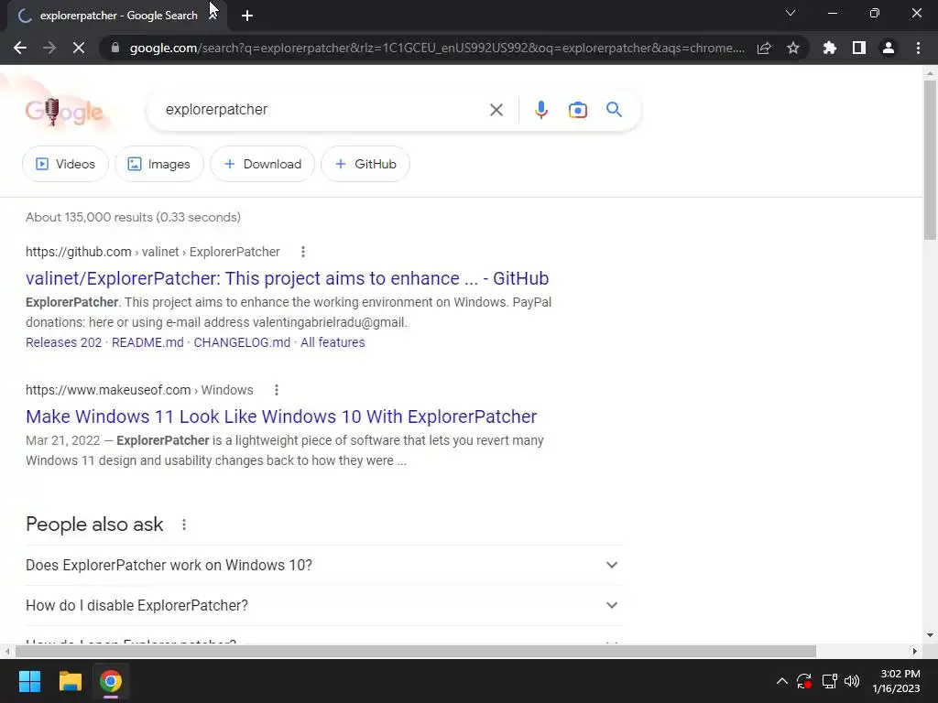Start a voice search with microphone
The height and width of the screenshot is (703, 938).
pyautogui.click(x=540, y=110)
